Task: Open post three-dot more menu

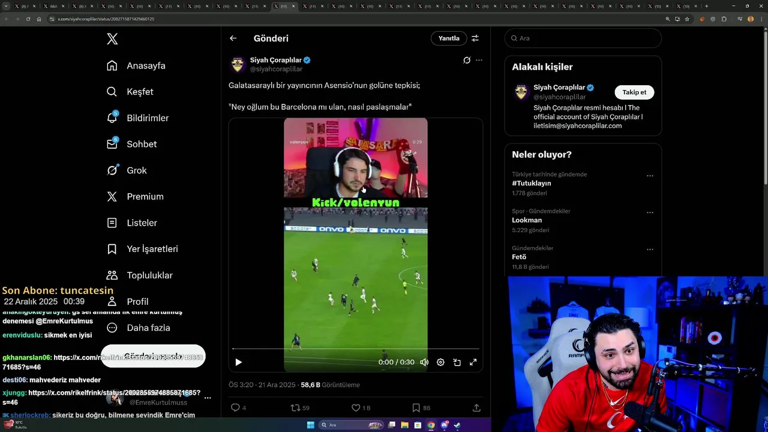Action: coord(479,60)
